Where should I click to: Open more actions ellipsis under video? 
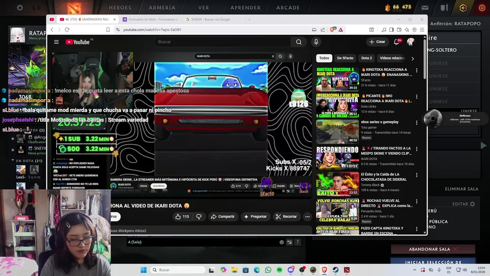point(307,217)
